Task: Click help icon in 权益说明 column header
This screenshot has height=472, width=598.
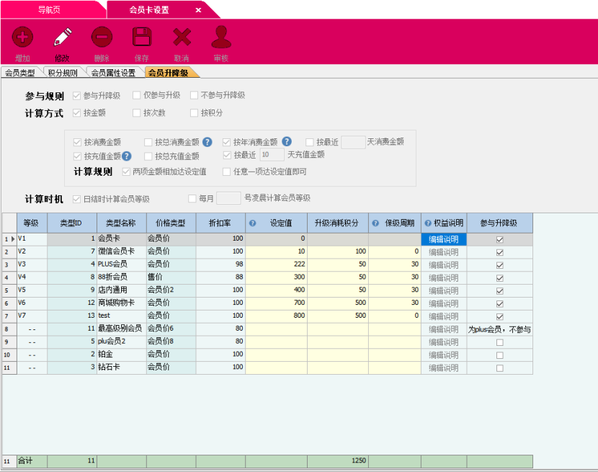Action: (x=428, y=223)
